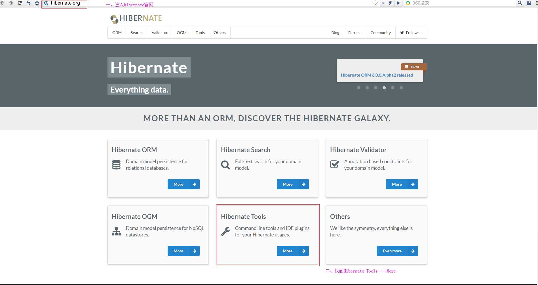Click the magnifier icon in the Hibernate Search card
This screenshot has width=538, height=285.
click(x=225, y=165)
